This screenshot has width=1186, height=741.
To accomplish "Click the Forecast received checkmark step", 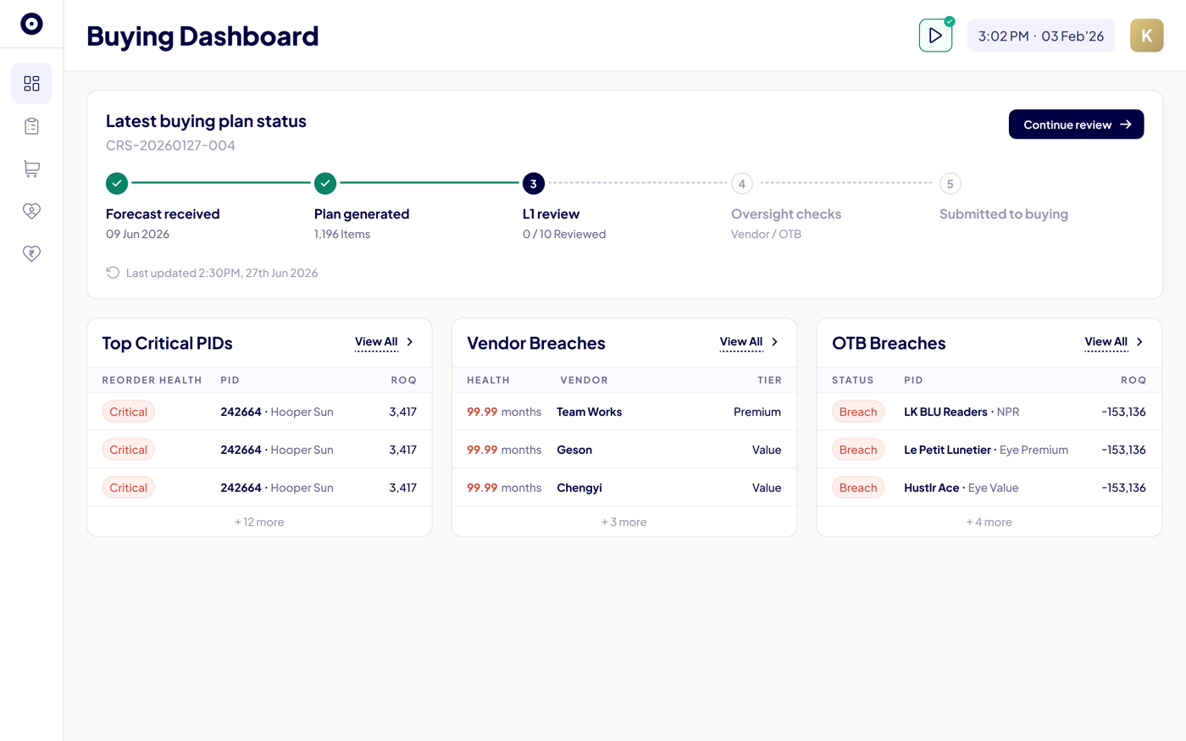I will pyautogui.click(x=117, y=183).
